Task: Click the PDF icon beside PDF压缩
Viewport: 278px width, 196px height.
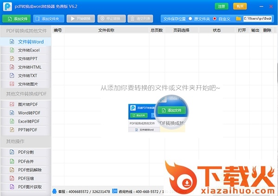Action: pos(12,178)
